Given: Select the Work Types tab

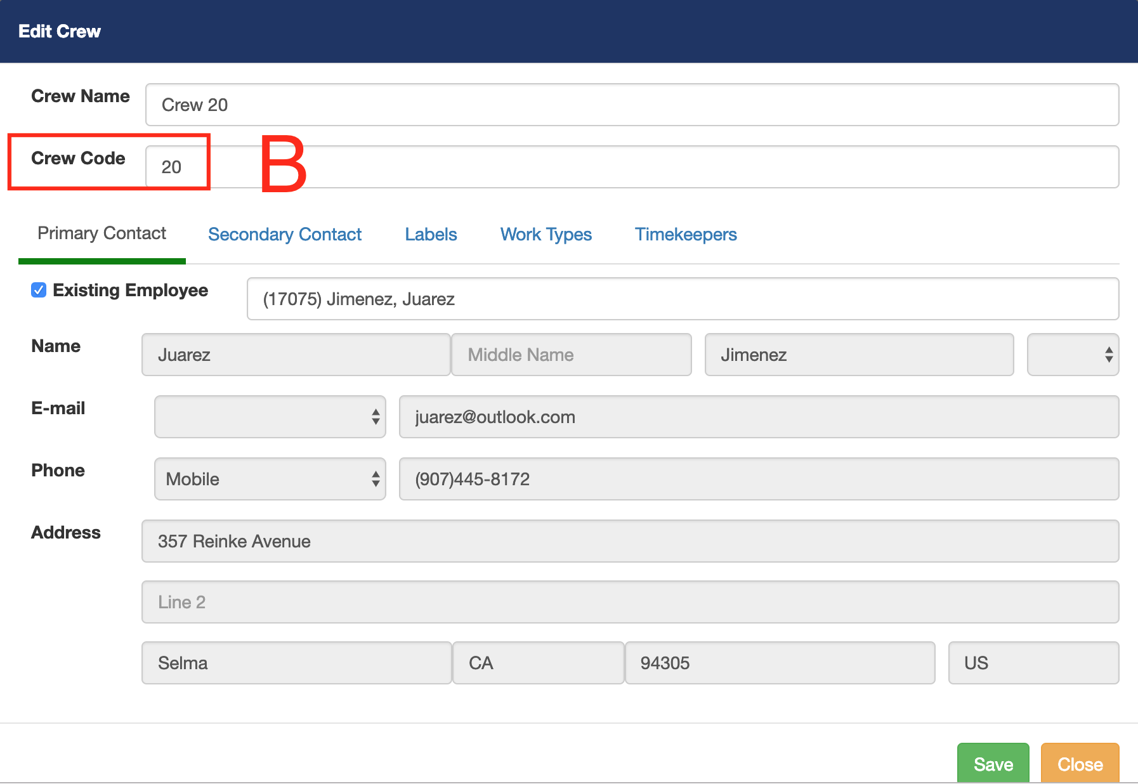Looking at the screenshot, I should point(546,234).
